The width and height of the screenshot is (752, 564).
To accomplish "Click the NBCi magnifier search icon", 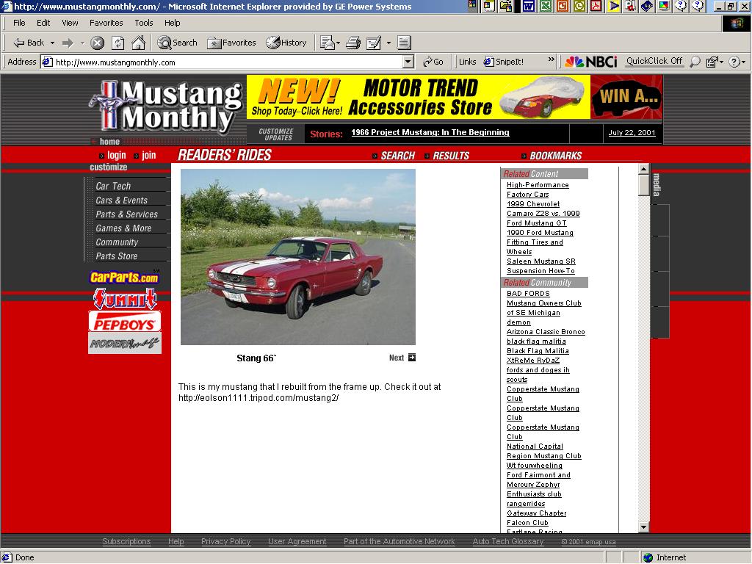I will (695, 62).
